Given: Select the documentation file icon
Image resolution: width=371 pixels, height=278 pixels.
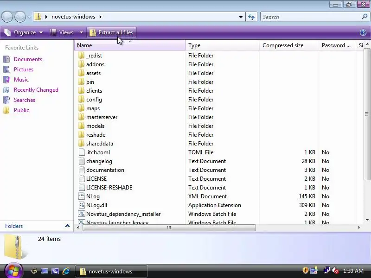Looking at the screenshot, I should pos(82,170).
